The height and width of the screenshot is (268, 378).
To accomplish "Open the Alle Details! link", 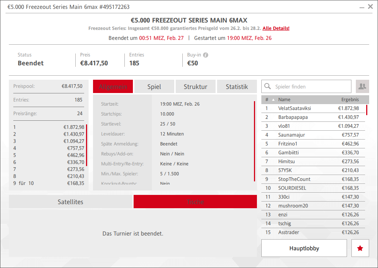I will coord(276,28).
